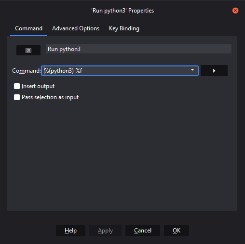Switch to the Command tab
This screenshot has width=245, height=244.
[x=28, y=28]
